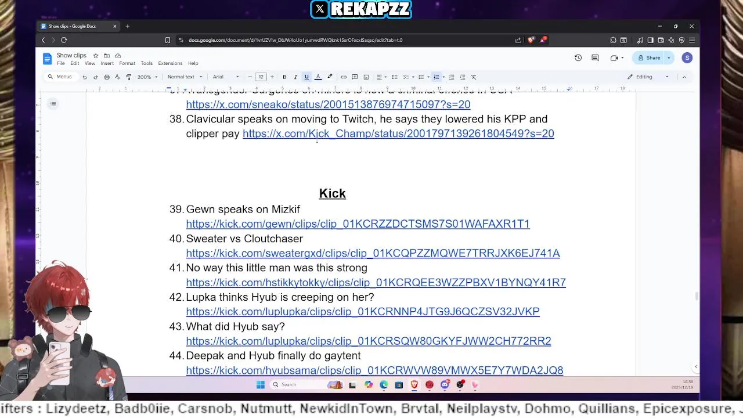
Task: Click the Share button
Action: tap(649, 57)
